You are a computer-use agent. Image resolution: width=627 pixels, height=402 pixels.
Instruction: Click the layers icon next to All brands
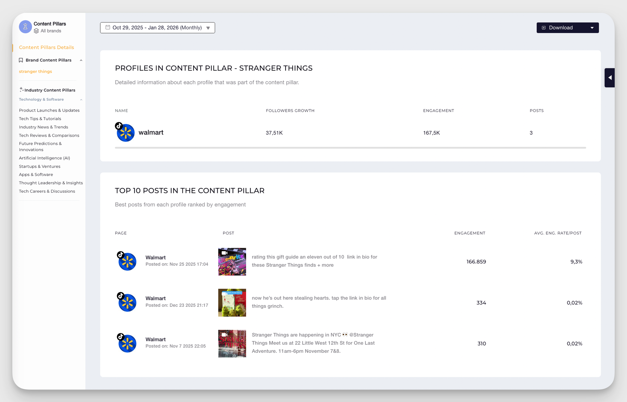37,31
